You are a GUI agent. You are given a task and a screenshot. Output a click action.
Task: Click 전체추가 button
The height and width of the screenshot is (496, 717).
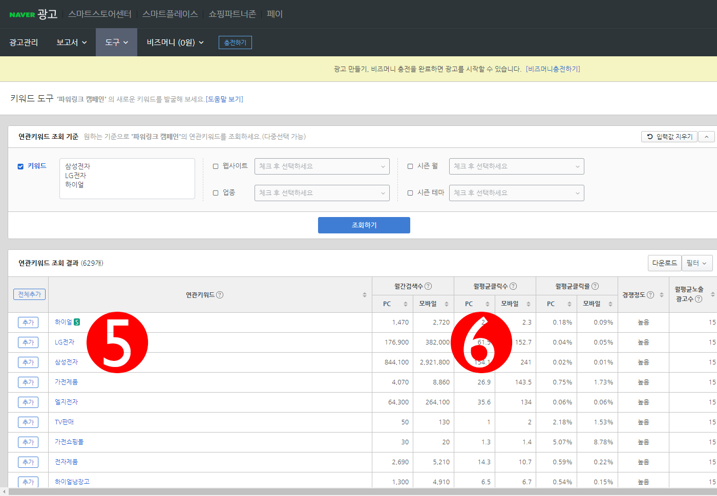click(29, 294)
